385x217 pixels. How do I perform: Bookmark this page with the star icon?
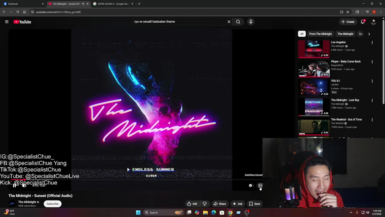point(348,12)
